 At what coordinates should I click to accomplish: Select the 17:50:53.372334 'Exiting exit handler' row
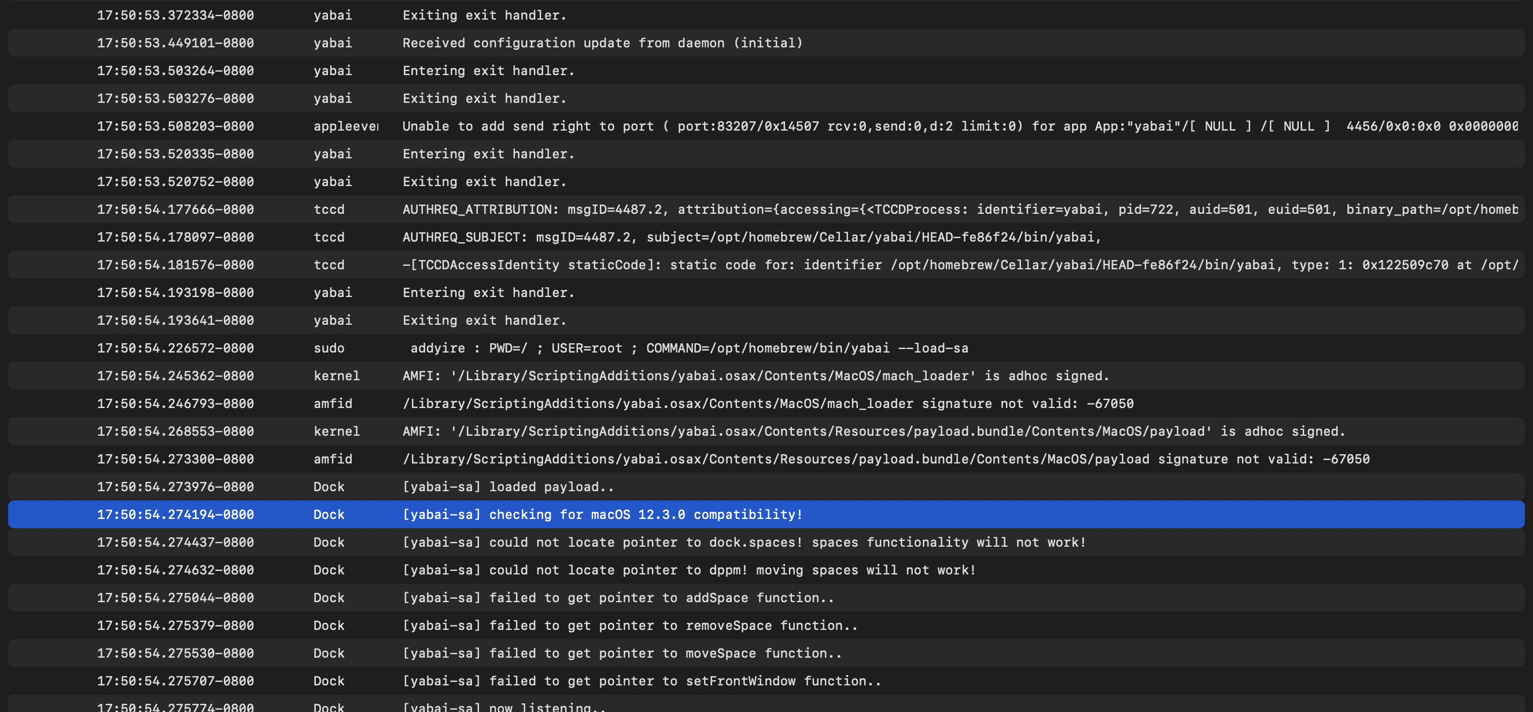[484, 15]
